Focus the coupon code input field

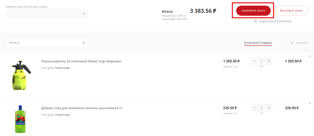tap(43, 14)
